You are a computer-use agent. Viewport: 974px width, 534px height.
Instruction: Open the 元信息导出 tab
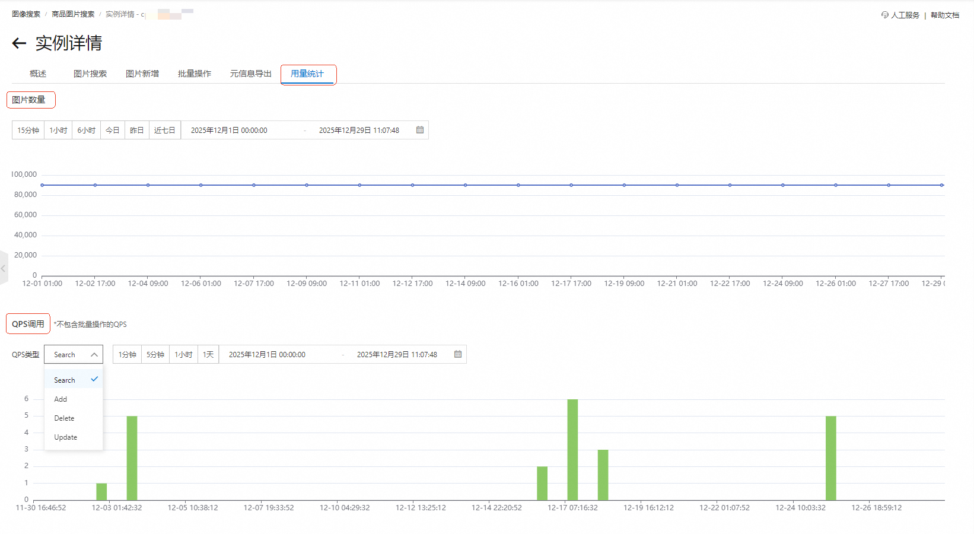tap(251, 74)
